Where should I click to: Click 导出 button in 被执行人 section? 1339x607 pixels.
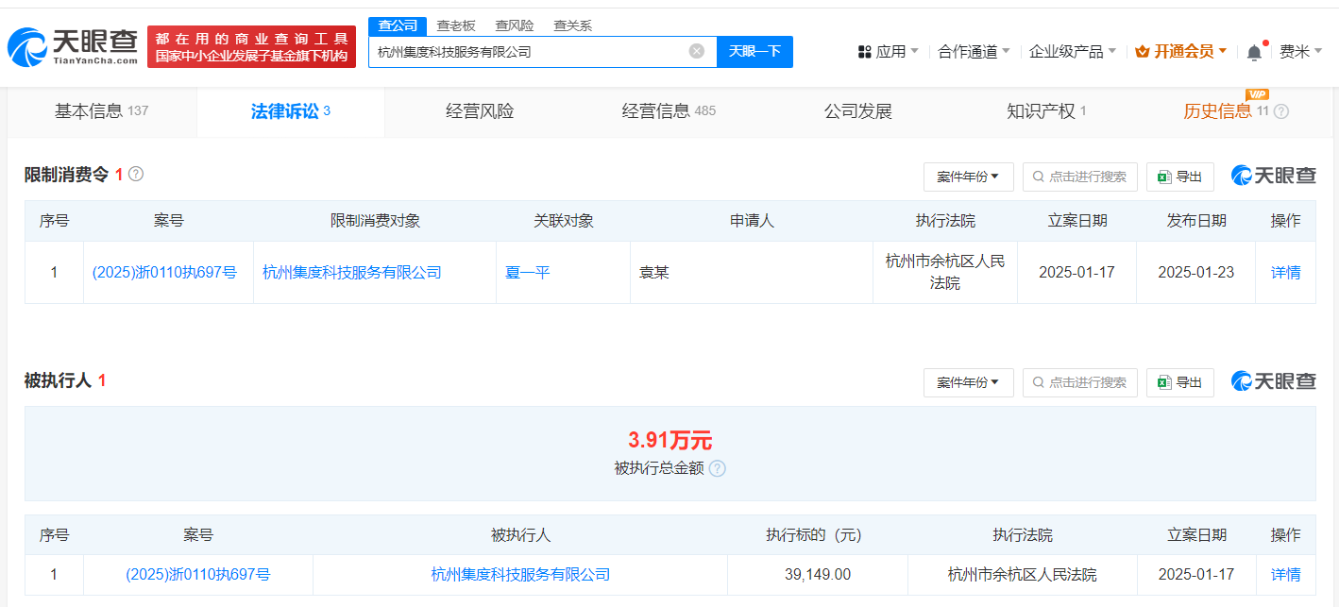(x=1179, y=382)
